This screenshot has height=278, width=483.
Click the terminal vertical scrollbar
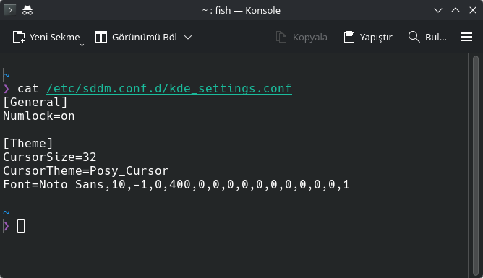pyautogui.click(x=476, y=165)
